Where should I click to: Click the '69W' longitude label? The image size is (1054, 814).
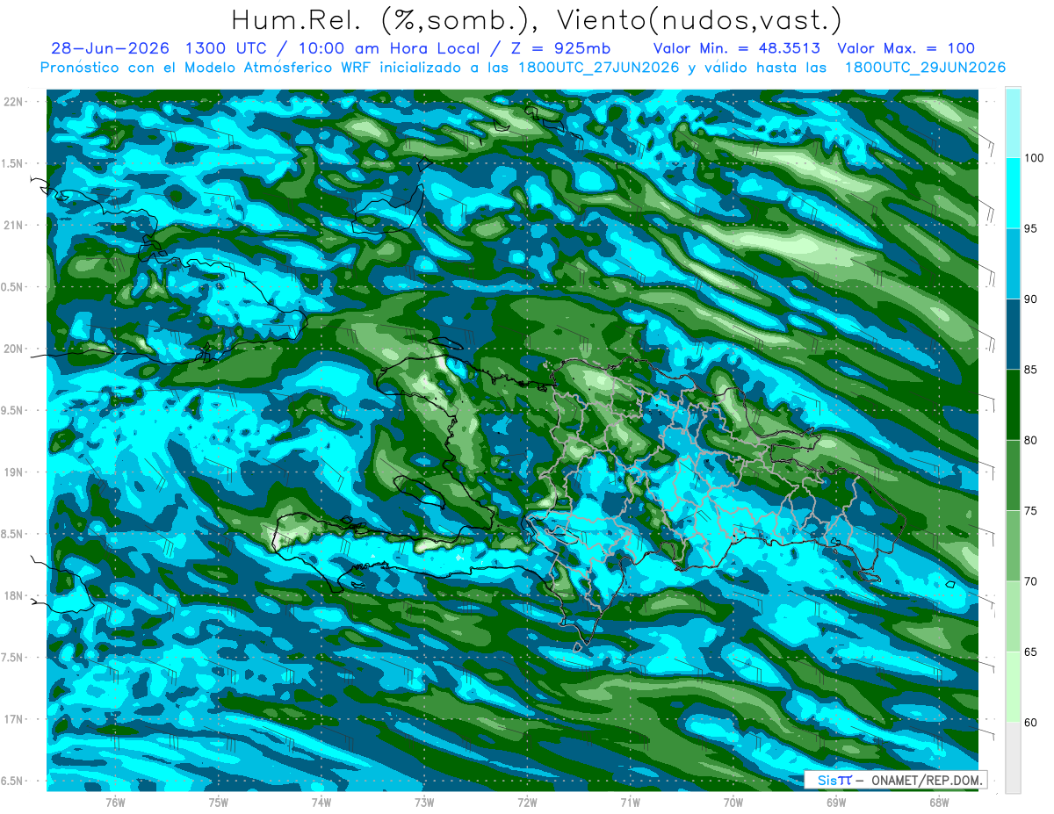(x=836, y=803)
